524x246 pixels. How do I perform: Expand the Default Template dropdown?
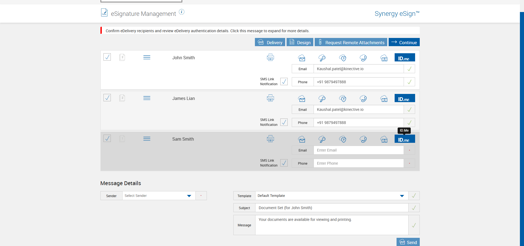[x=331, y=196]
